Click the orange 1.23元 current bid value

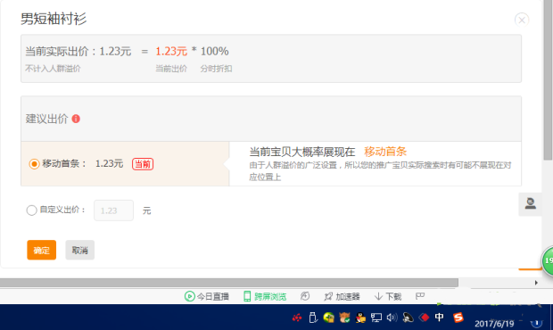[171, 52]
